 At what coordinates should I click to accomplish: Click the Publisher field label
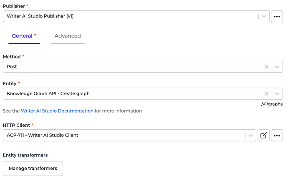14,6
